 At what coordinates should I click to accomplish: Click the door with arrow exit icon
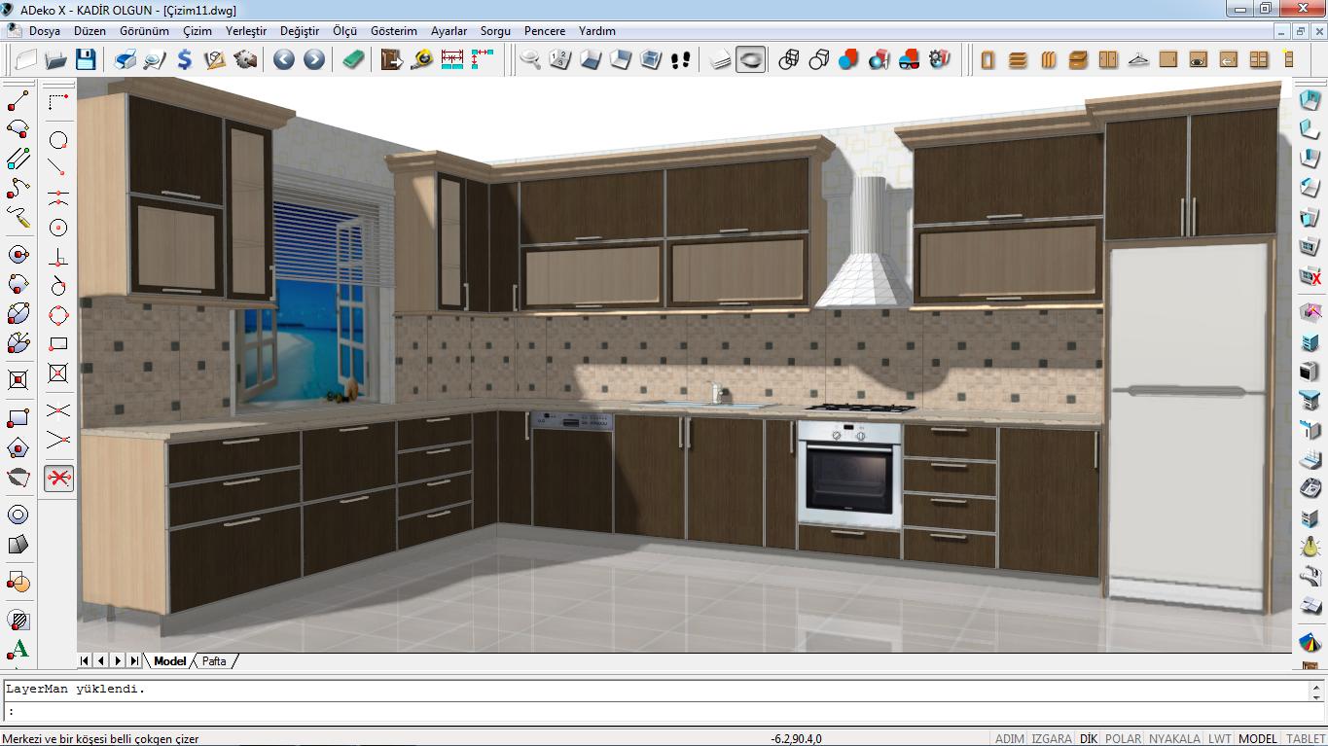[391, 60]
